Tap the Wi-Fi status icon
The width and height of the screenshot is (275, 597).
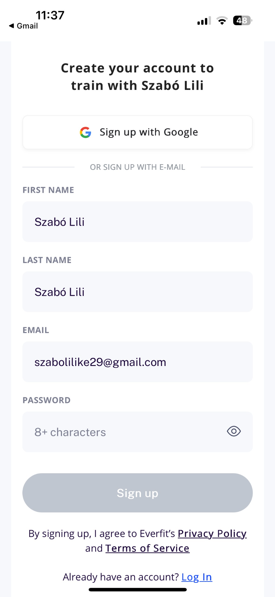coord(222,21)
